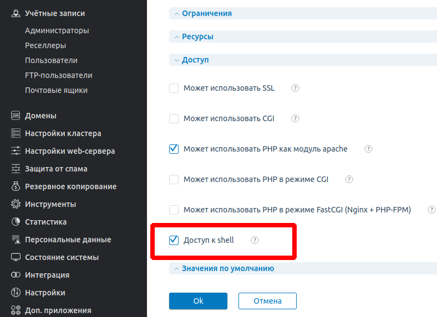
Task: Click the gear icon beside Инструменты
Action: click(16, 204)
